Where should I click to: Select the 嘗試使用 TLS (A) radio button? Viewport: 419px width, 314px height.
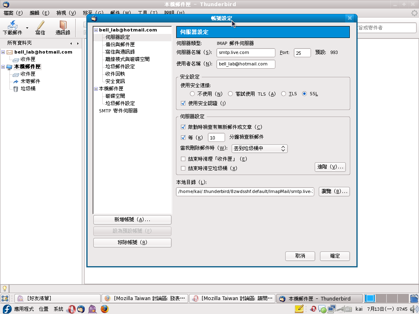[x=230, y=94]
